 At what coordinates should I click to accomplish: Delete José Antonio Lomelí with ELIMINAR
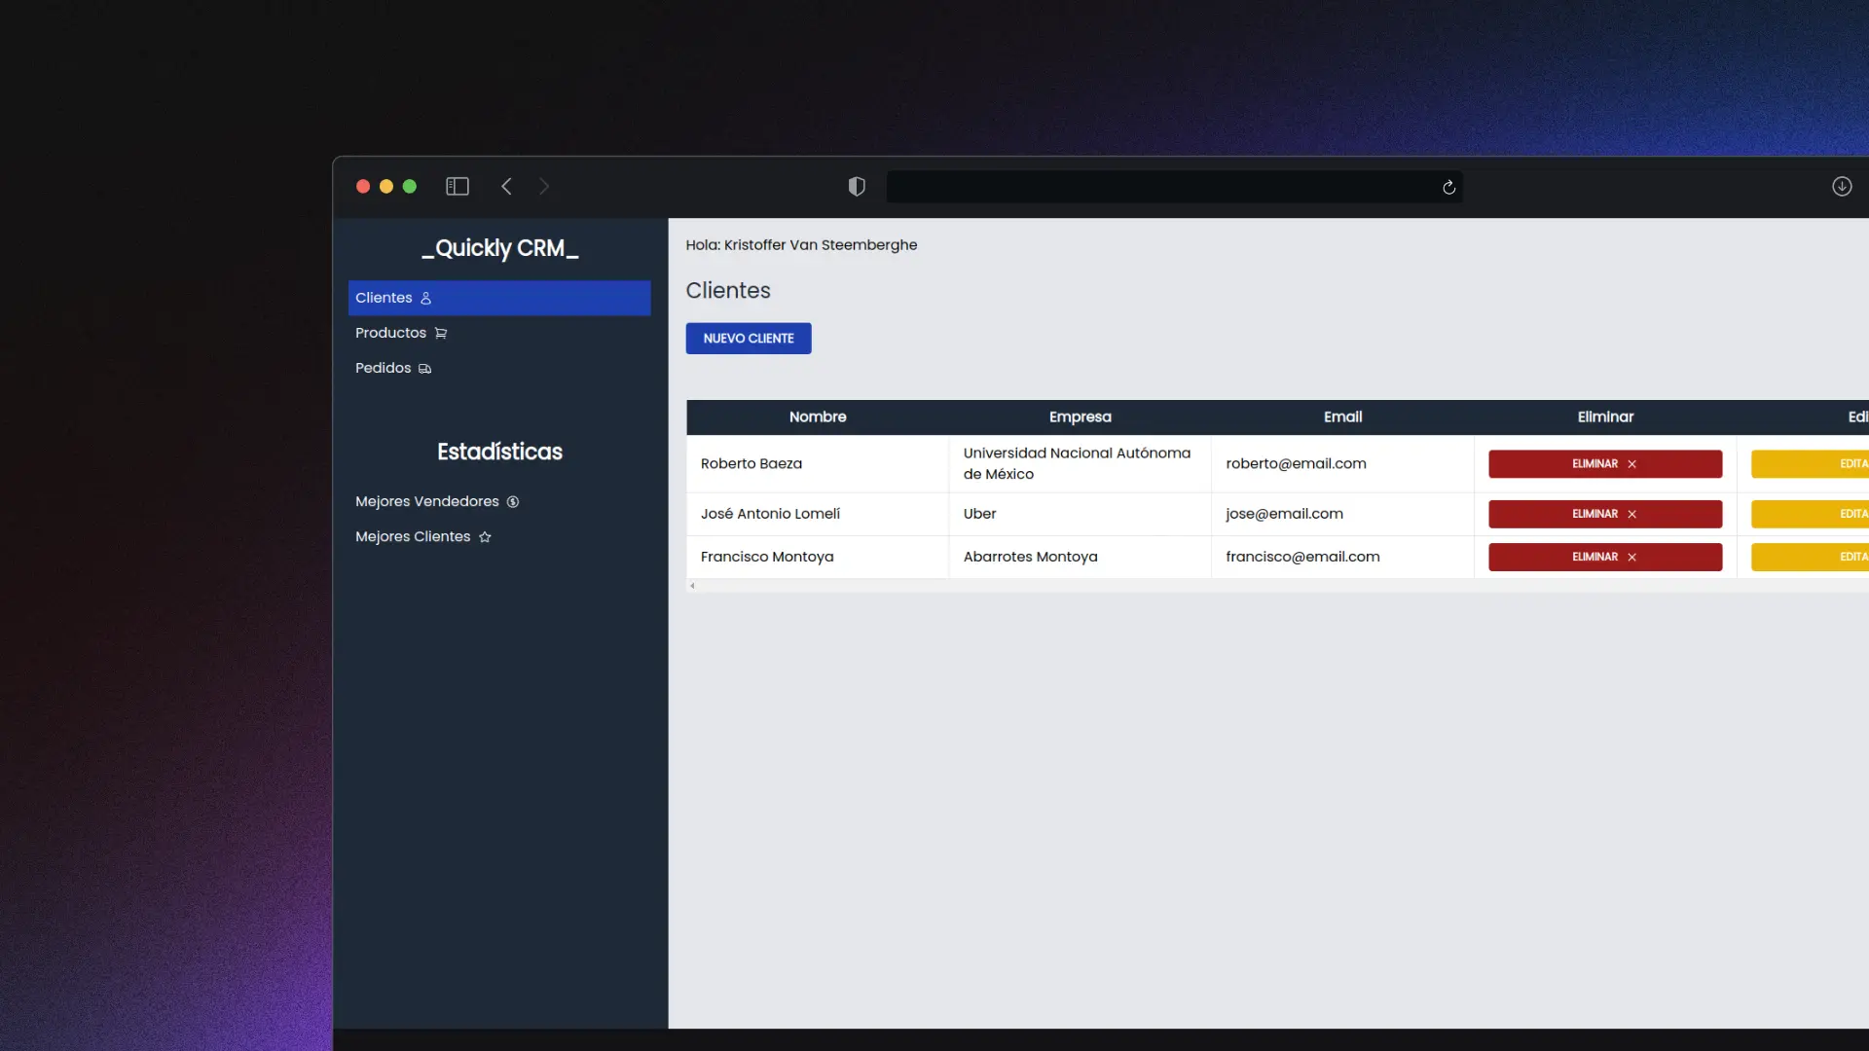click(x=1605, y=514)
